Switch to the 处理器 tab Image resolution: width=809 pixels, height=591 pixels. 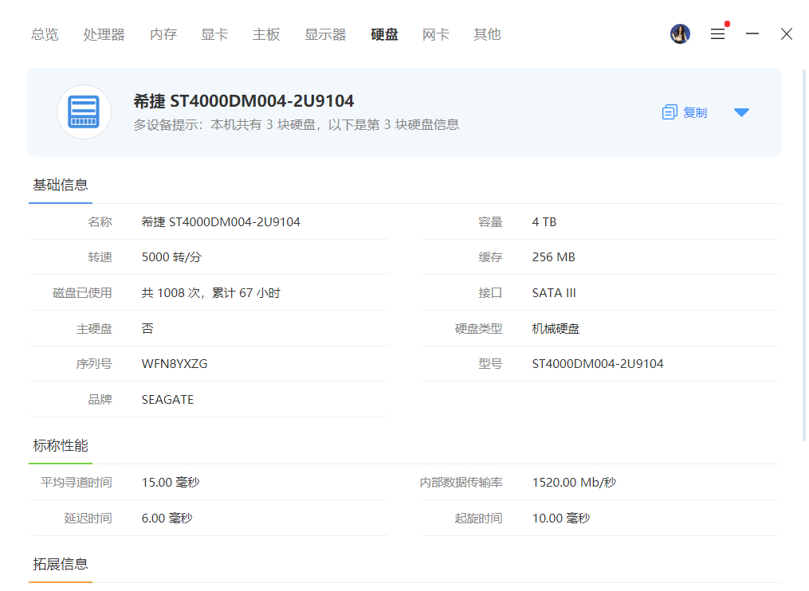click(x=104, y=34)
